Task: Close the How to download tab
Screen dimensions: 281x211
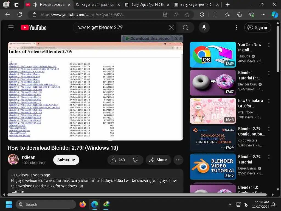Action: point(69,5)
